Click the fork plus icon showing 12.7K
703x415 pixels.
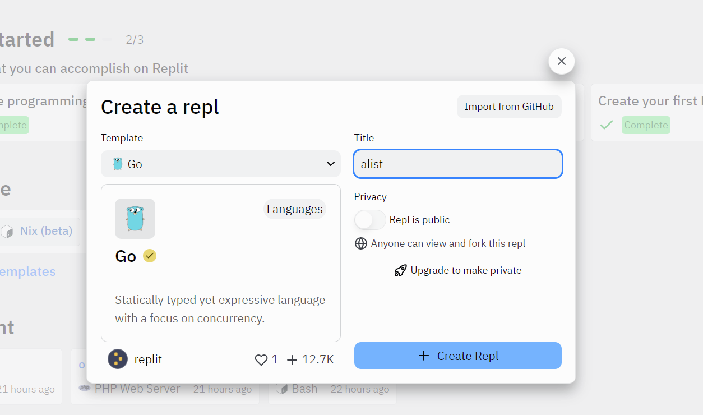point(292,359)
